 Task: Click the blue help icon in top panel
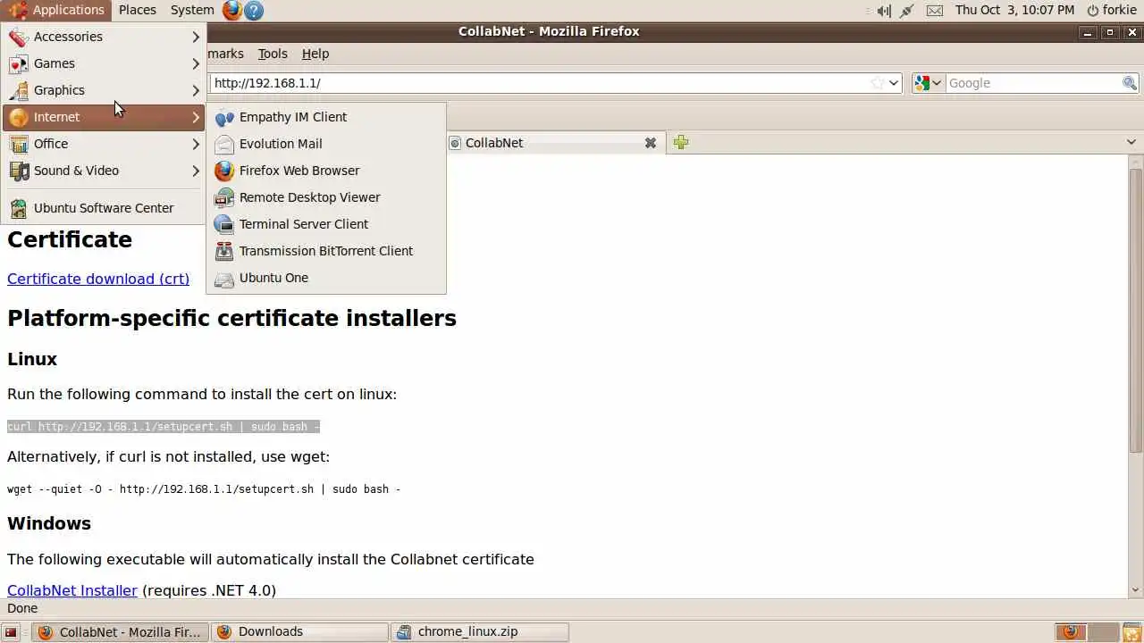[254, 11]
